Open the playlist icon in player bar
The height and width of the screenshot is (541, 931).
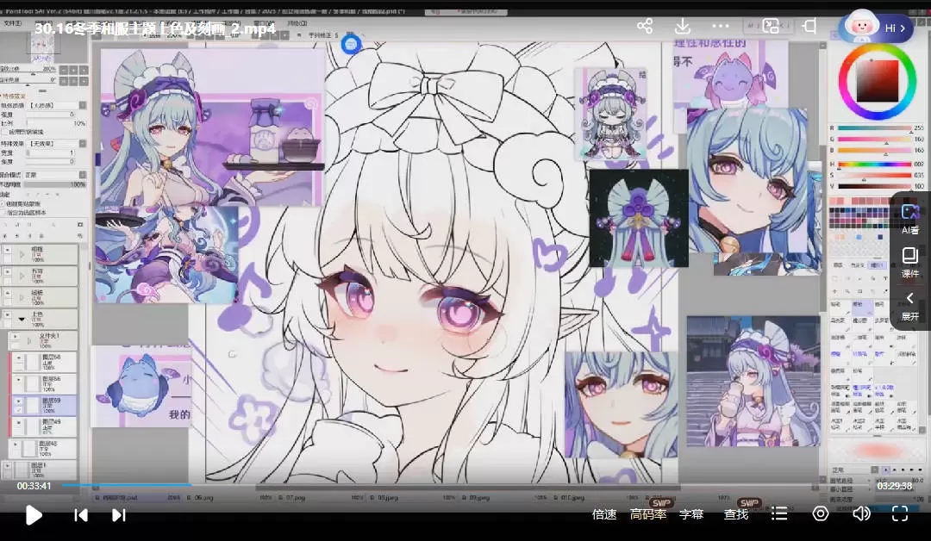[779, 513]
